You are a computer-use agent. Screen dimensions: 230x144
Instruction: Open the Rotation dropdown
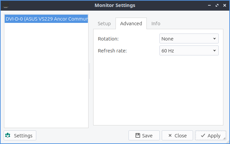click(x=189, y=39)
